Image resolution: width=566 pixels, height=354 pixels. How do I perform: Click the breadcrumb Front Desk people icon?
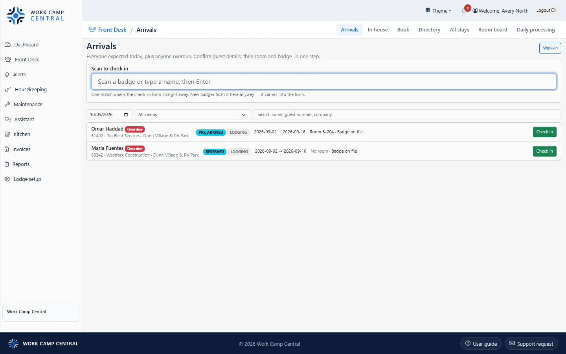pyautogui.click(x=92, y=29)
